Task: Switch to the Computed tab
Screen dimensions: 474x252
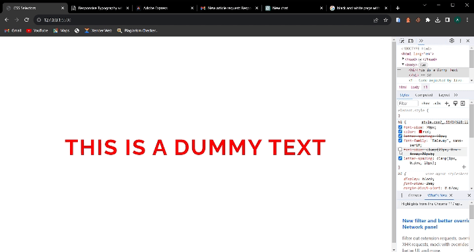Action: pos(424,95)
